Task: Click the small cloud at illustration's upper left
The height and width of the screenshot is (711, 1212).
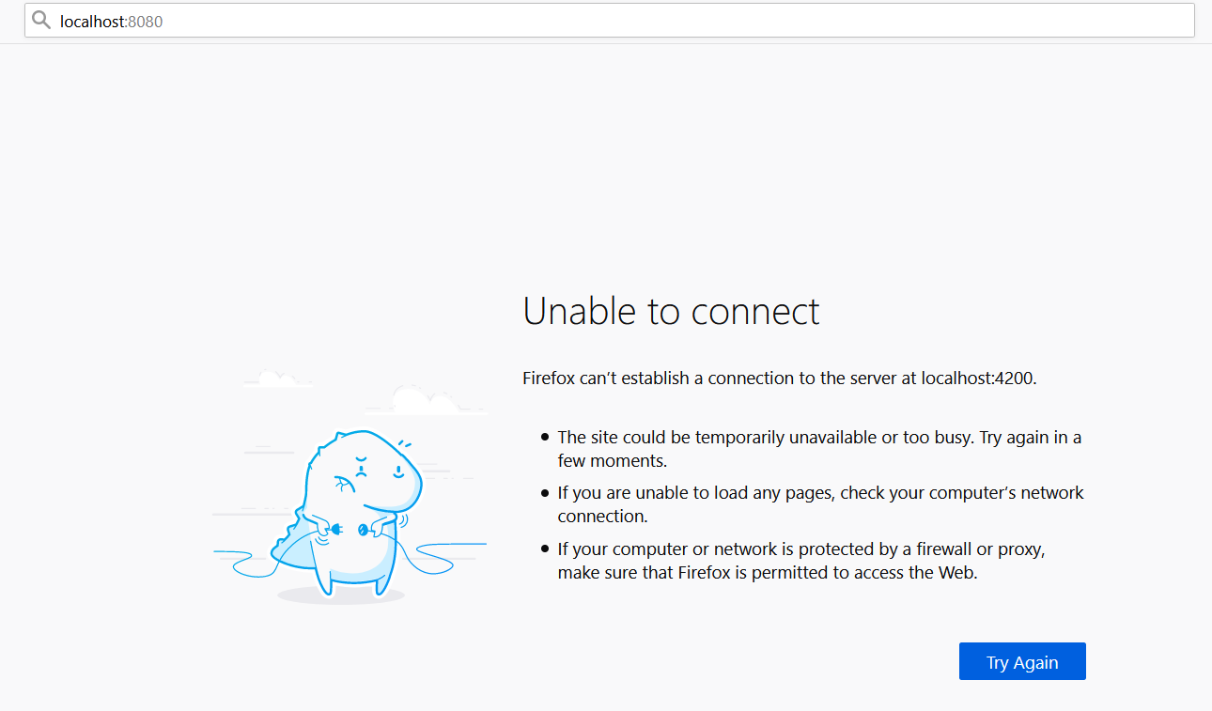Action: [277, 379]
